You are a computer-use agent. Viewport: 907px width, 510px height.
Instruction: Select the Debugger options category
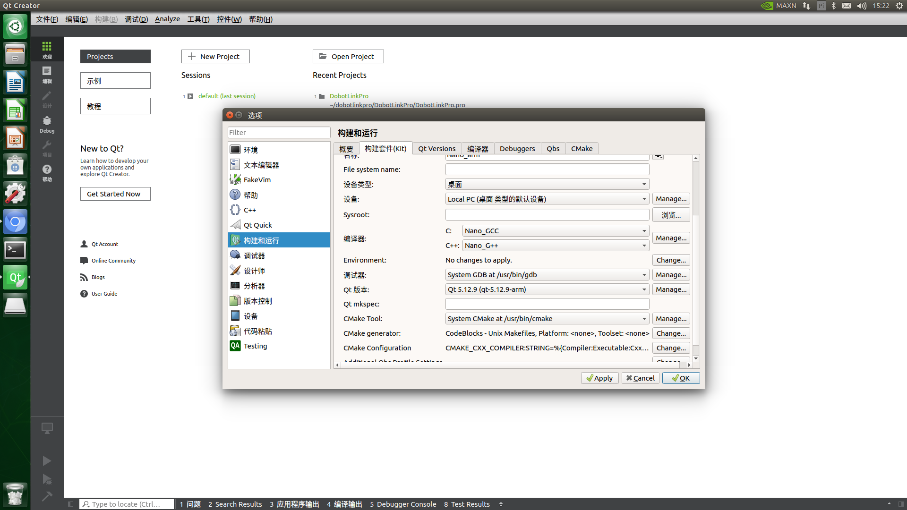click(279, 255)
